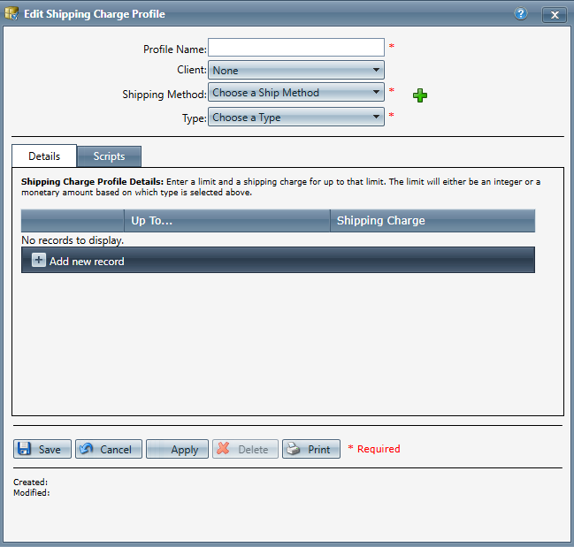Click the shipping profile icon in title bar

[x=12, y=14]
